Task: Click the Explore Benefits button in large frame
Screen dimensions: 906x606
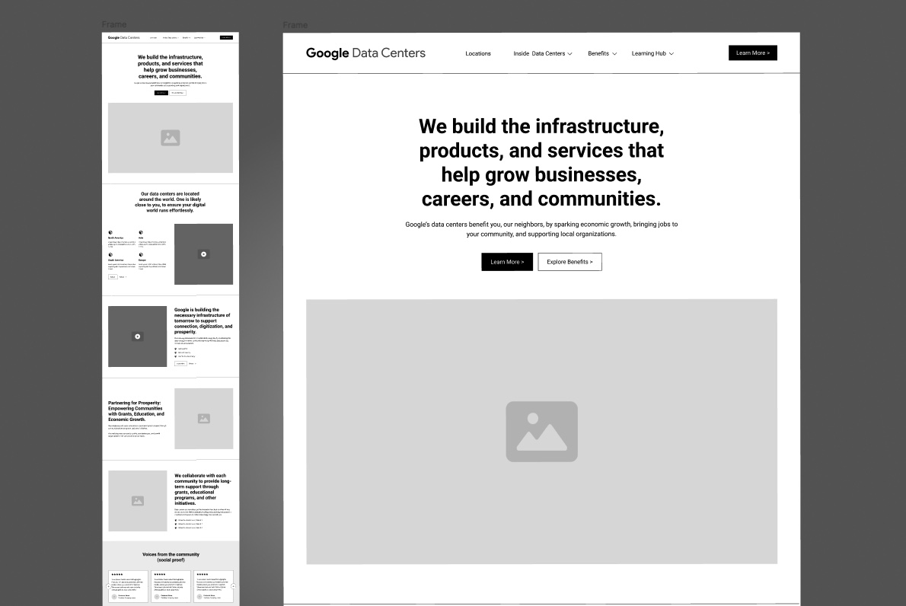Action: [569, 262]
